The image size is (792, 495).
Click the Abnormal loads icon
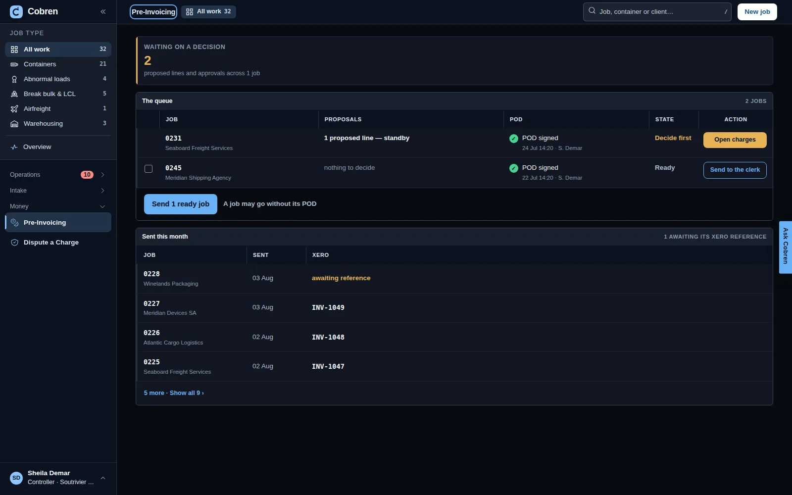[14, 79]
